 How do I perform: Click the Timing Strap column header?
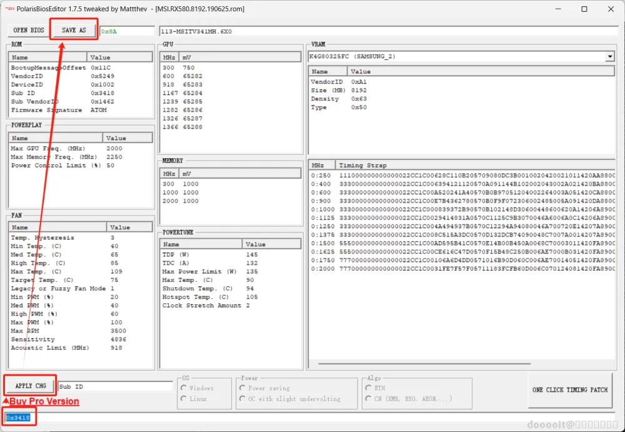(475, 165)
